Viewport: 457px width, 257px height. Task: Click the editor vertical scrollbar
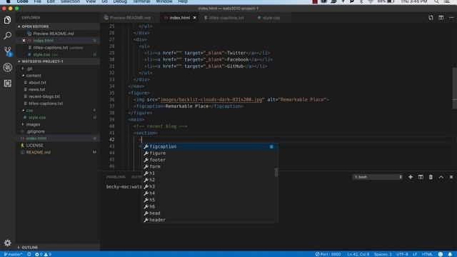click(x=454, y=89)
